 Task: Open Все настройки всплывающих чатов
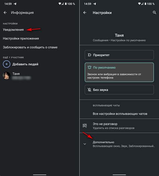click(x=120, y=114)
